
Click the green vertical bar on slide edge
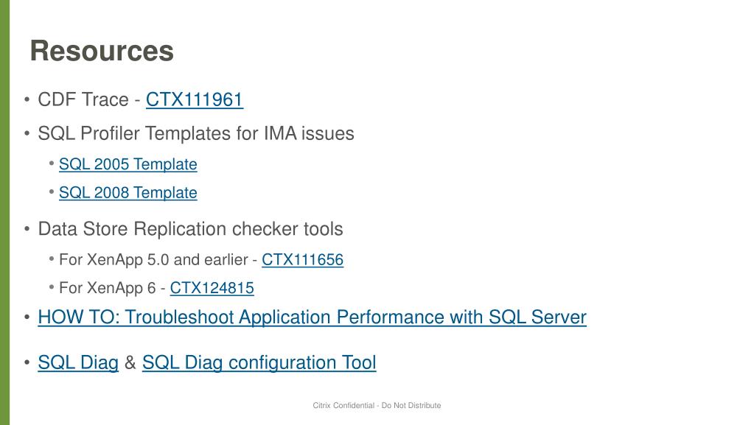[x=5, y=212]
